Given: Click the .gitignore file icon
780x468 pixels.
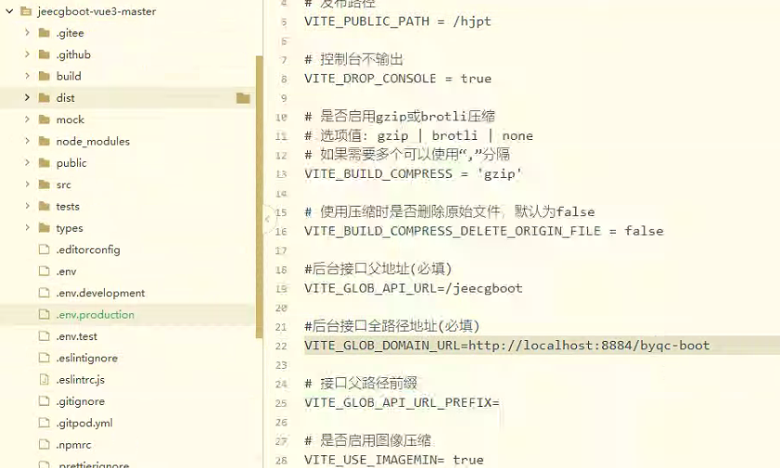Looking at the screenshot, I should (45, 401).
